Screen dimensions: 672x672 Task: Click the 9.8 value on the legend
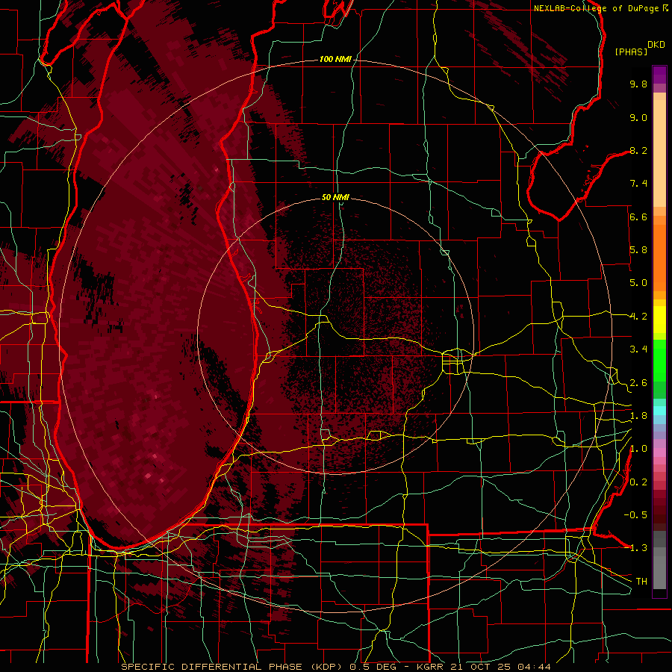638,84
